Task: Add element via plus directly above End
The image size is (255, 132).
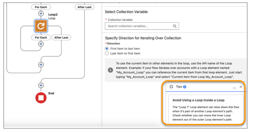Action: pyautogui.click(x=41, y=85)
